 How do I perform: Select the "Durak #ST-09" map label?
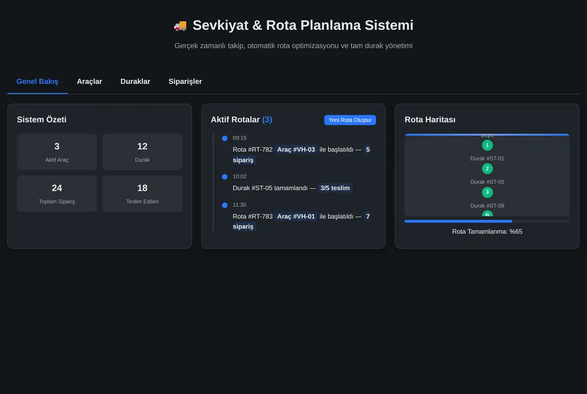[x=487, y=206]
